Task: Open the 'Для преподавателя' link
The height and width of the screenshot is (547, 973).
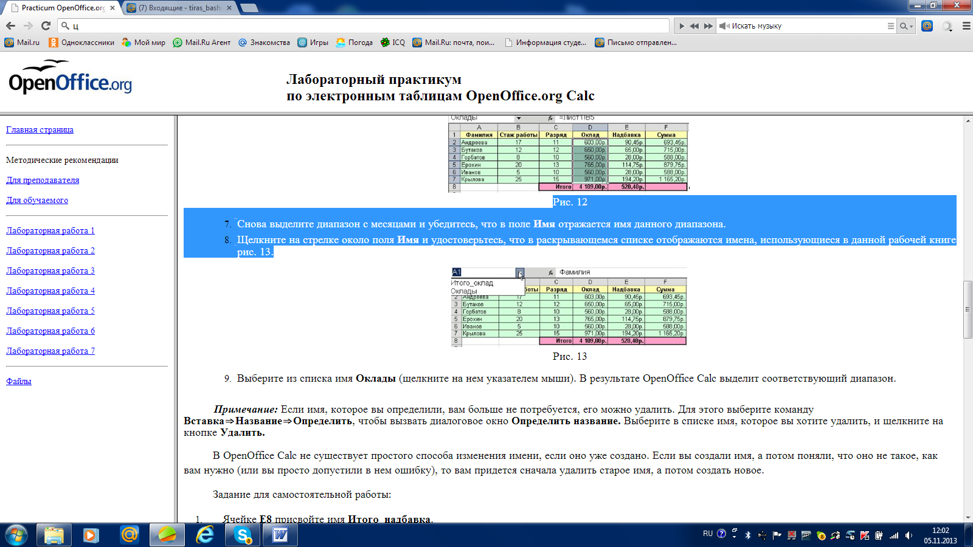Action: tap(43, 180)
